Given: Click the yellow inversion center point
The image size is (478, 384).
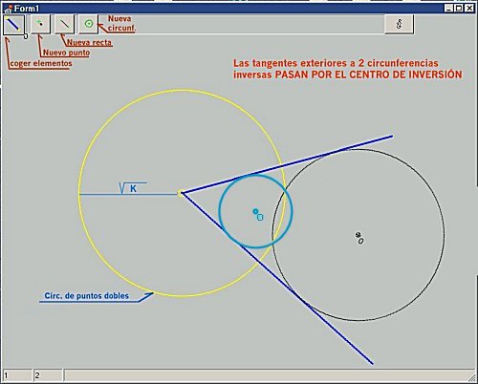Looking at the screenshot, I should pos(181,193).
